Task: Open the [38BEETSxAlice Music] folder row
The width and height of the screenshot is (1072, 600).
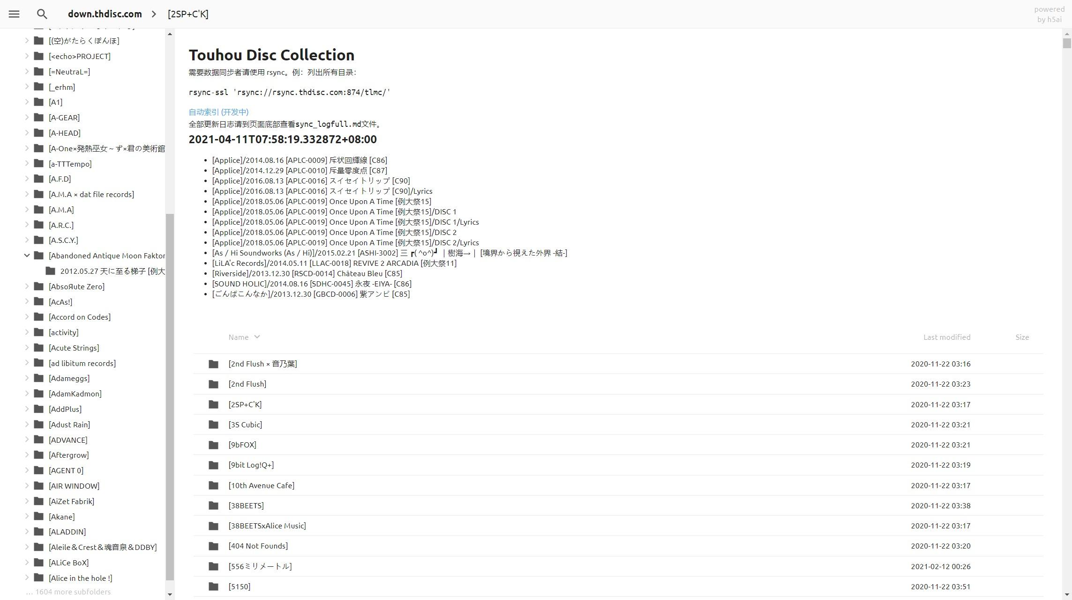Action: point(267,526)
